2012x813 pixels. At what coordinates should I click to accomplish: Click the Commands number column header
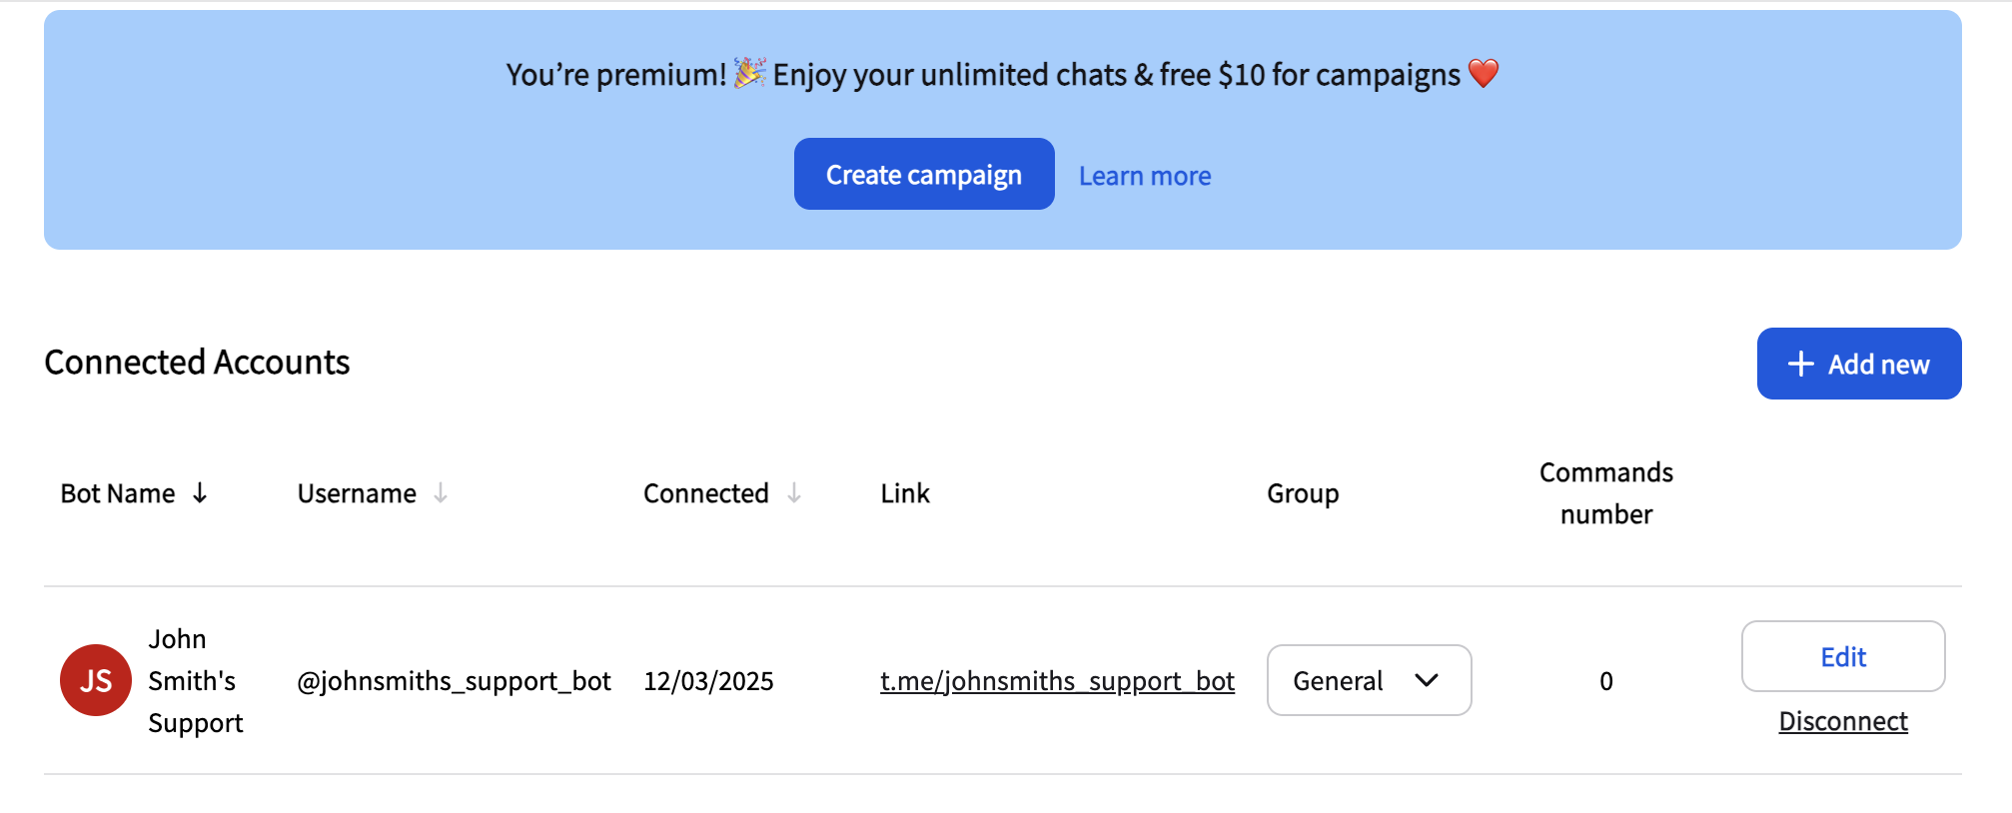[x=1605, y=493]
